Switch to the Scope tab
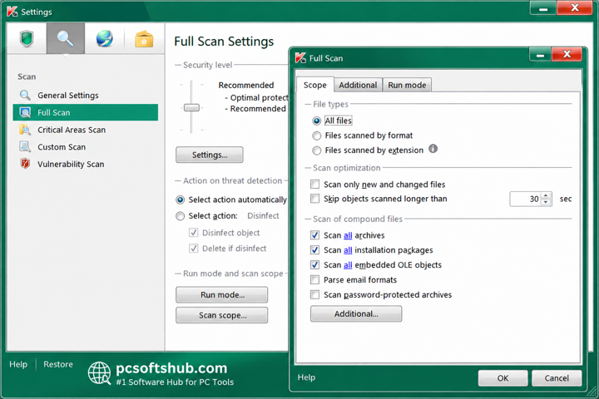 pyautogui.click(x=314, y=85)
